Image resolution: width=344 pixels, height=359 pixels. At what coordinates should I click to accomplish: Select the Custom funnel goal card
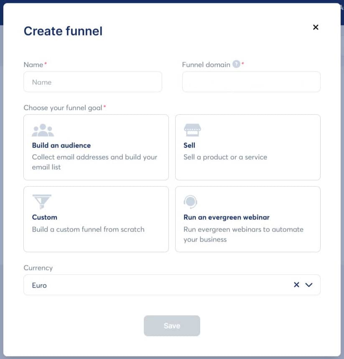click(x=96, y=219)
